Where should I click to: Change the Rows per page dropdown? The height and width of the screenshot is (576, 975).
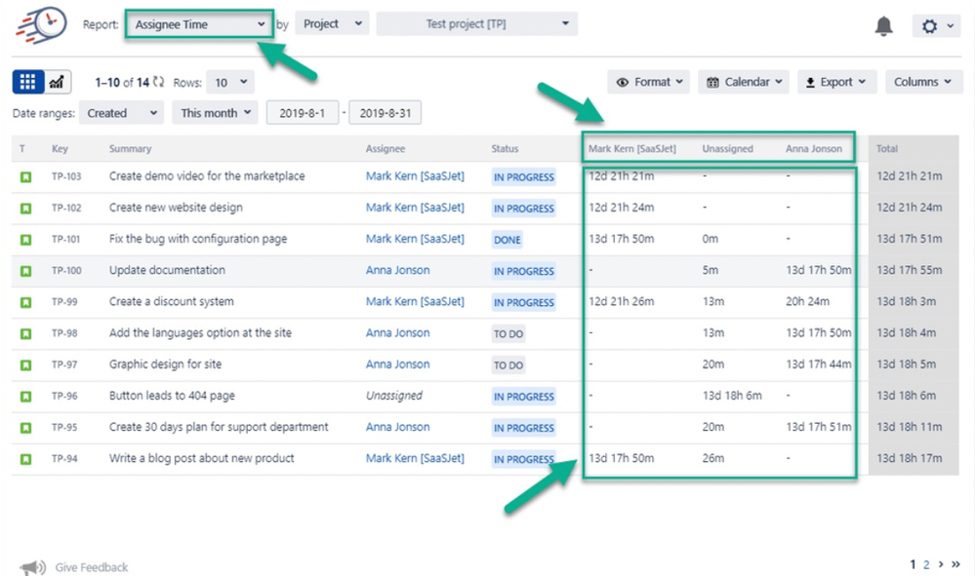click(x=230, y=82)
